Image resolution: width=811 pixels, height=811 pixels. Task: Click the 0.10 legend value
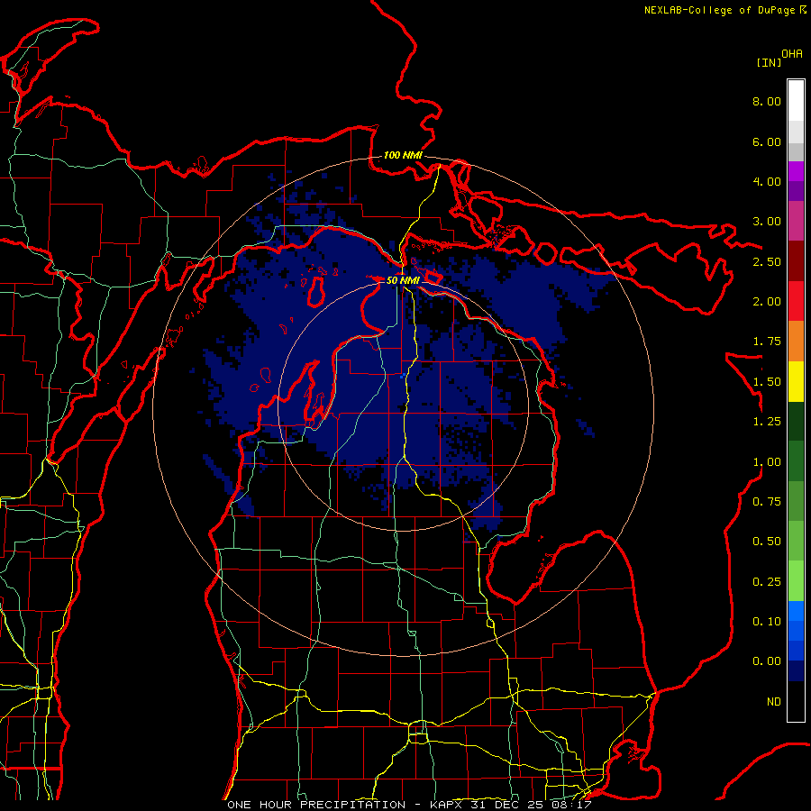[x=767, y=622]
